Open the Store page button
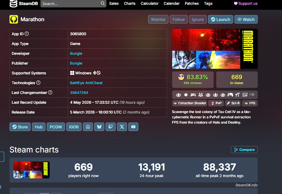Viewport: 282px width, 194px height. [20, 127]
